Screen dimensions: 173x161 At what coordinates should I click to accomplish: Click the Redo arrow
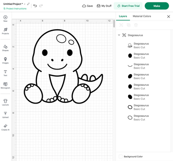click(x=41, y=6)
